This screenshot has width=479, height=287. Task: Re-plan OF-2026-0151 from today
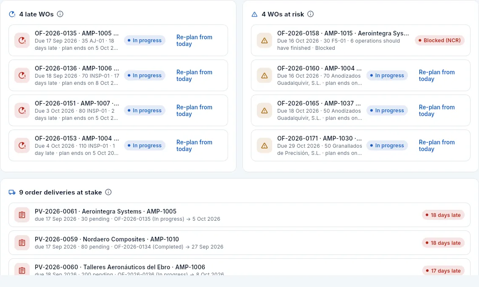pos(194,111)
